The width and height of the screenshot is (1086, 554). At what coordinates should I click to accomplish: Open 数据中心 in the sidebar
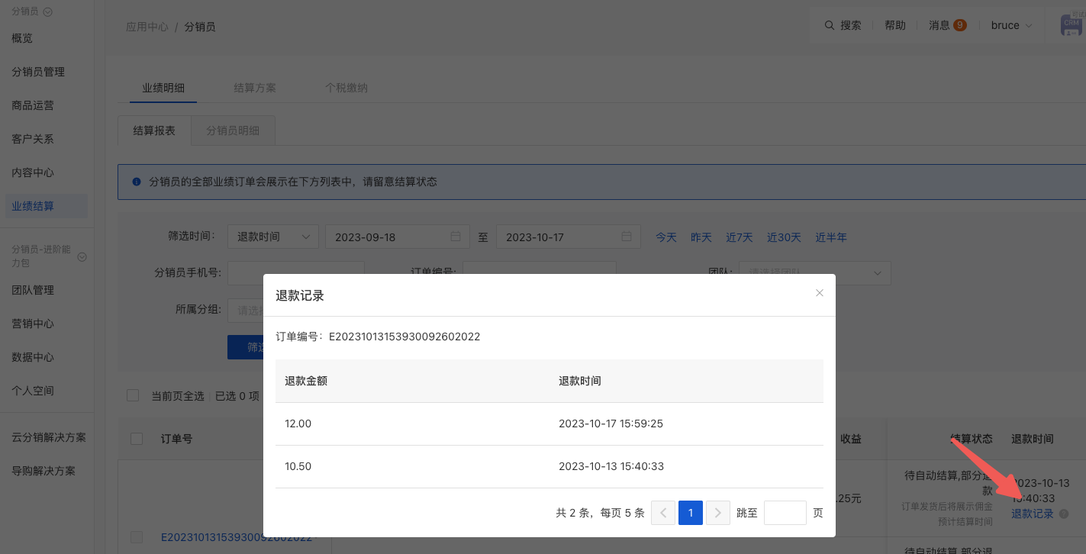[x=33, y=357]
